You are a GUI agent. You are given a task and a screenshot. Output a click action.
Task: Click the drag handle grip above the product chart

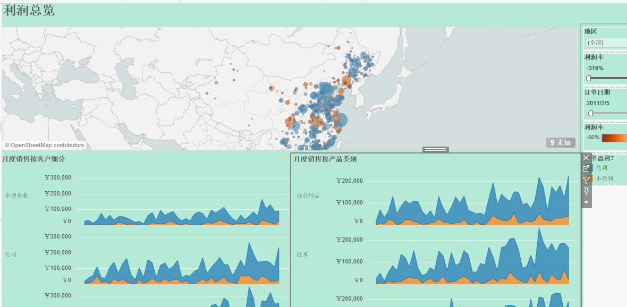(x=436, y=150)
